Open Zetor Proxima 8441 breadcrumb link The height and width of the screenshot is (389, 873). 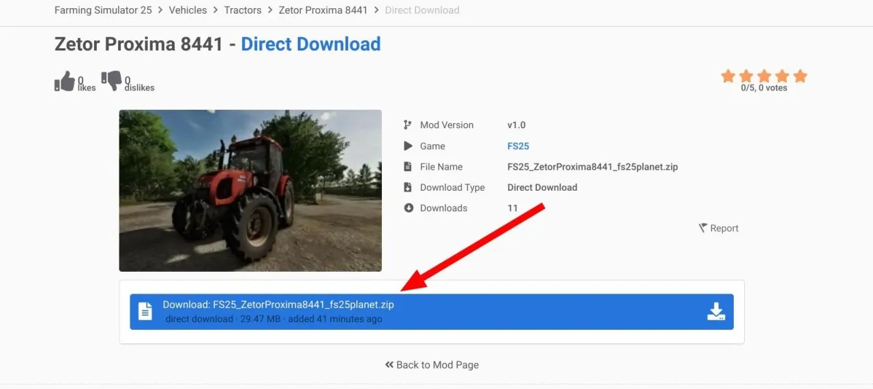[323, 10]
